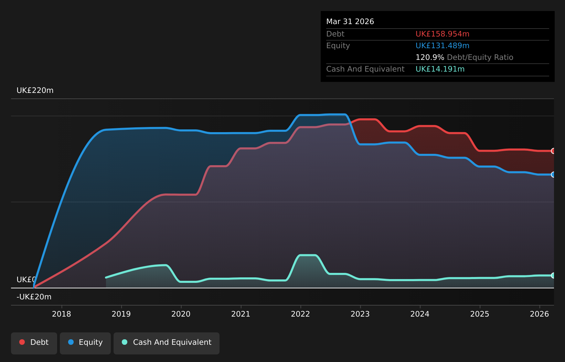Click the UK£158.954m debt value in tooltip
The height and width of the screenshot is (362, 565).
443,34
